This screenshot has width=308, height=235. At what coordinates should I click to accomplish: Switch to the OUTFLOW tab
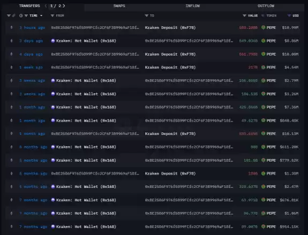coord(266,6)
